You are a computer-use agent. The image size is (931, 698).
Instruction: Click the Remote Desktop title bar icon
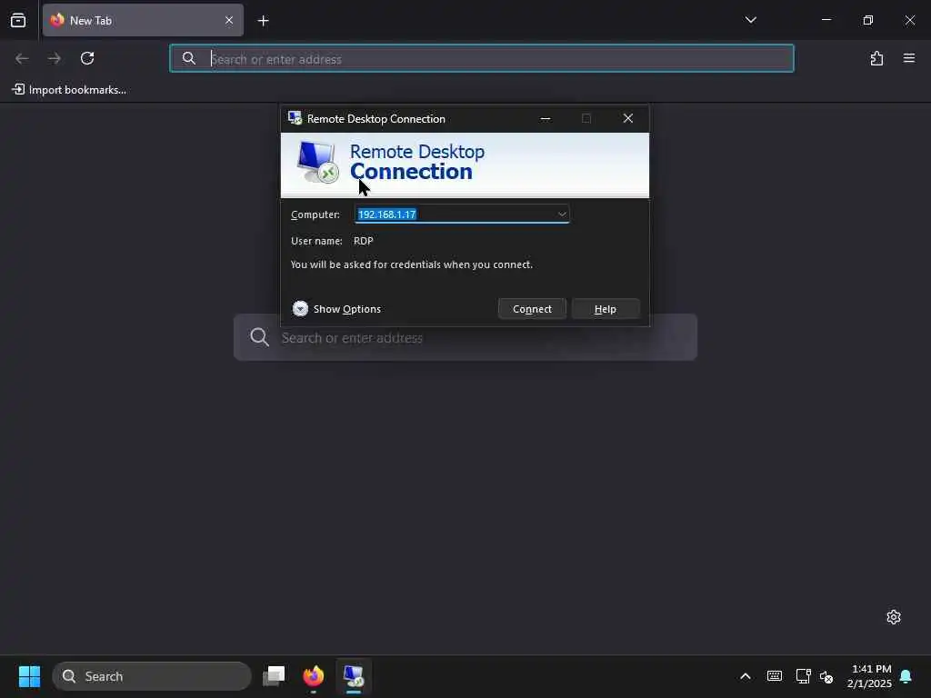coord(295,118)
